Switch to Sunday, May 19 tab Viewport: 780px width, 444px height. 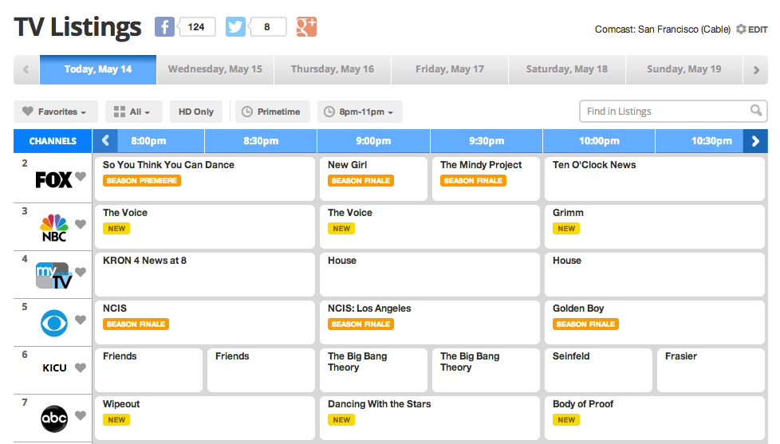(x=684, y=69)
